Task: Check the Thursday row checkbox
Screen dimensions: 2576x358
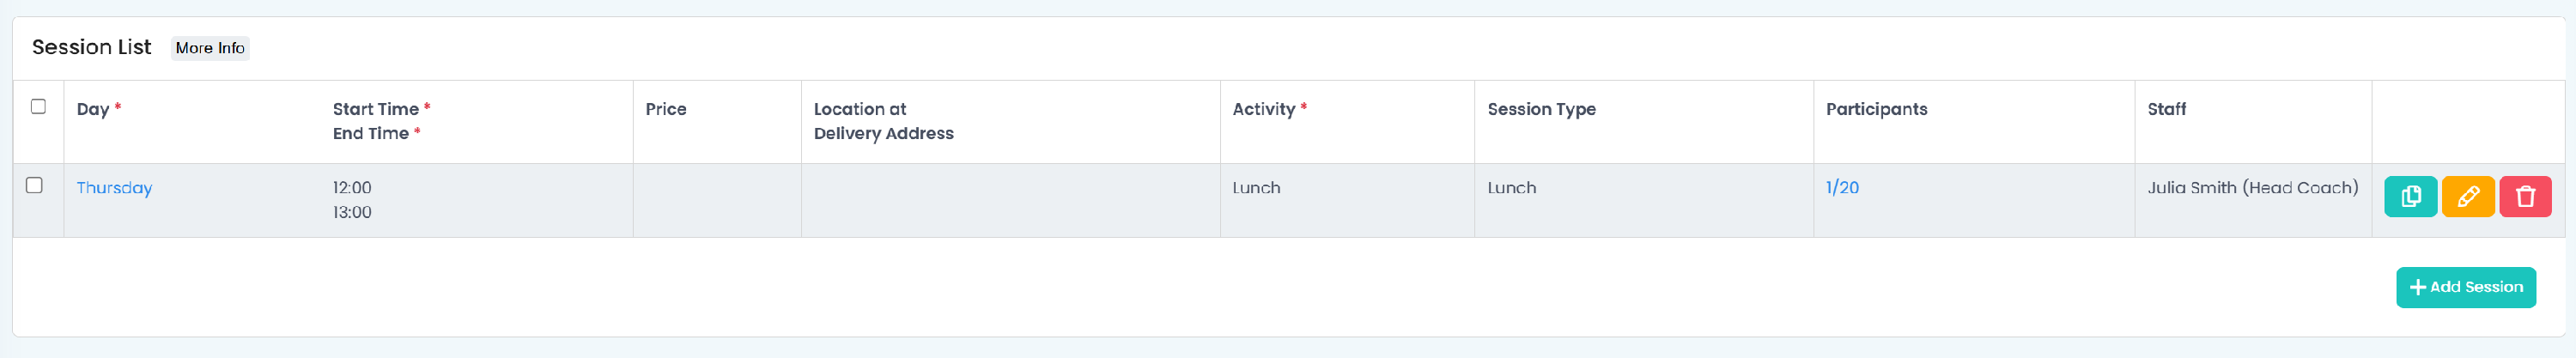Action: [34, 185]
